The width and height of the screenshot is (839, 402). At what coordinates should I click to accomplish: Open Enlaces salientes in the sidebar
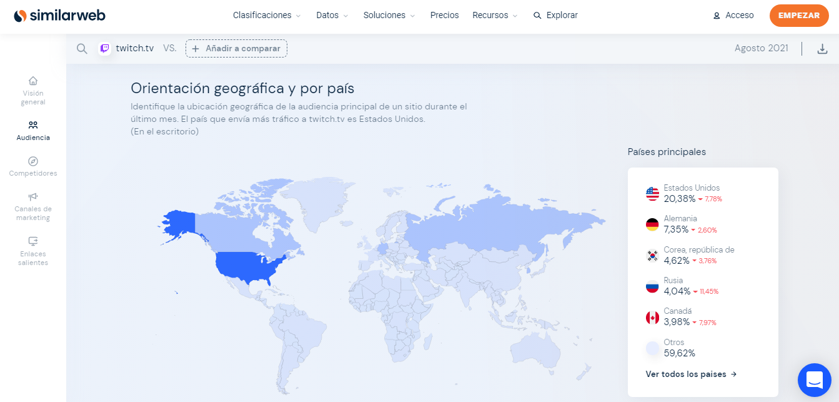tap(33, 251)
